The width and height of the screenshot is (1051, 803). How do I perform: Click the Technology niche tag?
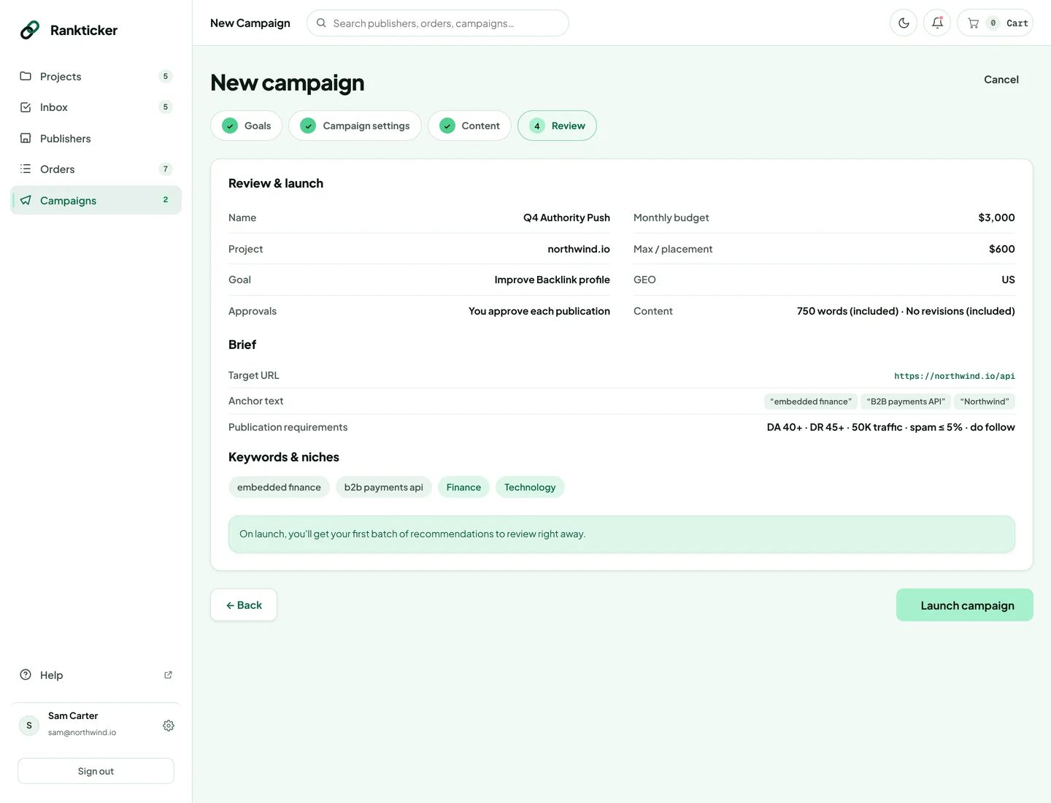[x=530, y=488]
